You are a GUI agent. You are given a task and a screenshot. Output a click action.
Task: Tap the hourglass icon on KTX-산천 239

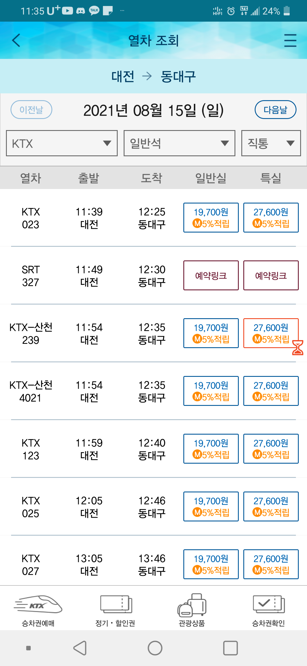[298, 348]
